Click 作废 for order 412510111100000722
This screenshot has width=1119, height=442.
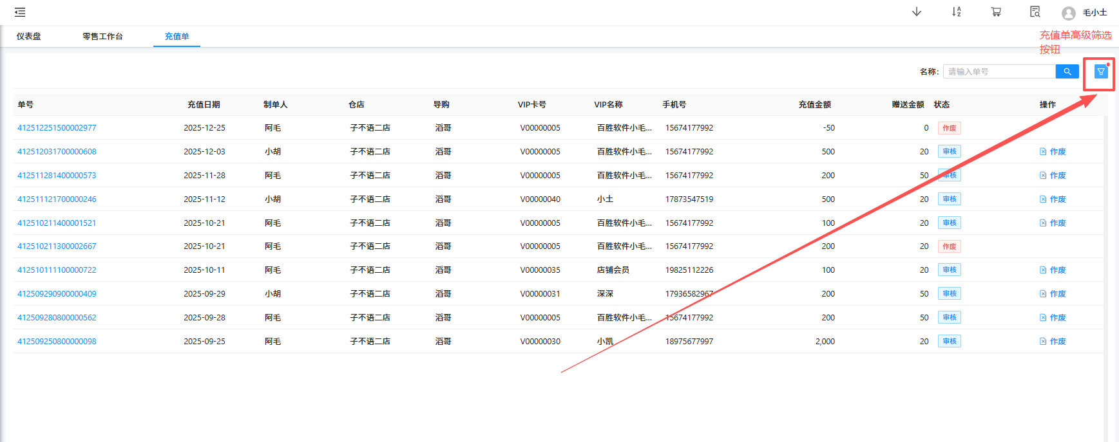coord(1053,270)
